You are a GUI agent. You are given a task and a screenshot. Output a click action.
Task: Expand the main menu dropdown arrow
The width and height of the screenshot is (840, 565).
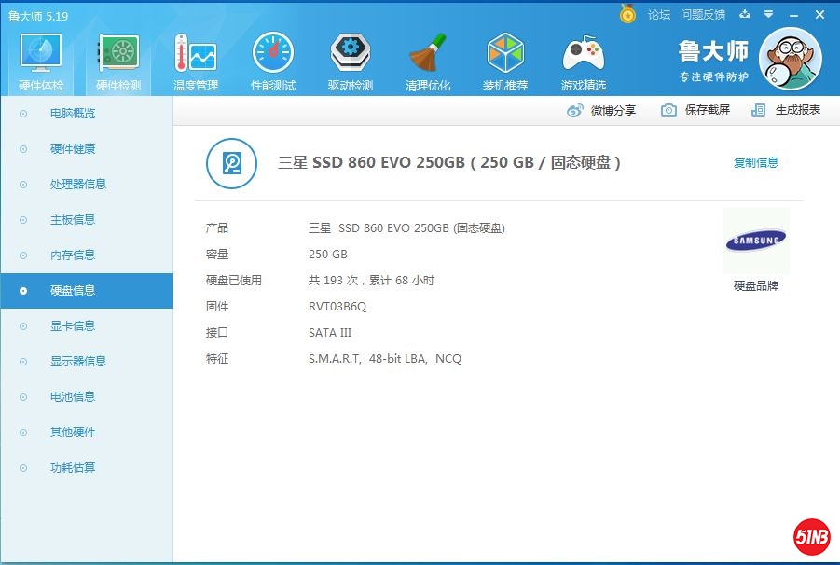coord(769,15)
